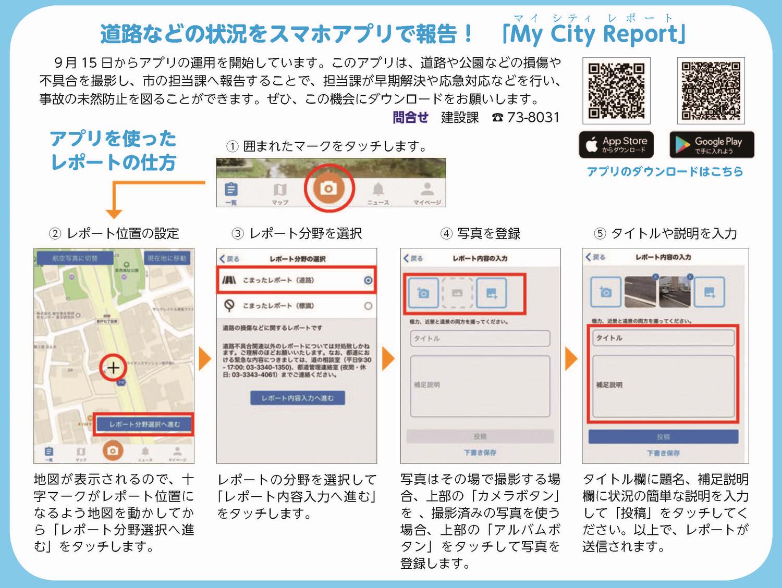The image size is (782, 588).
Task: Open the first road photo thumbnail in step ⑤
Action: click(640, 292)
